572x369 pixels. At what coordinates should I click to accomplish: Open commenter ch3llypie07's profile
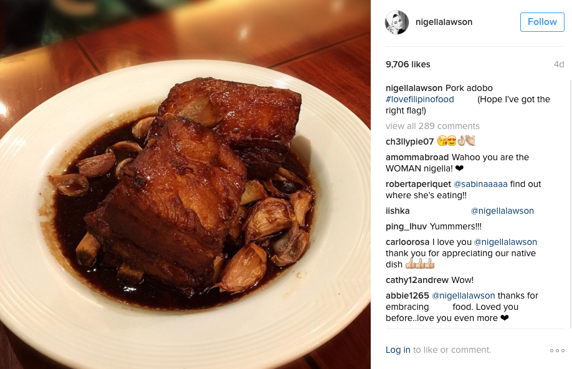click(409, 141)
